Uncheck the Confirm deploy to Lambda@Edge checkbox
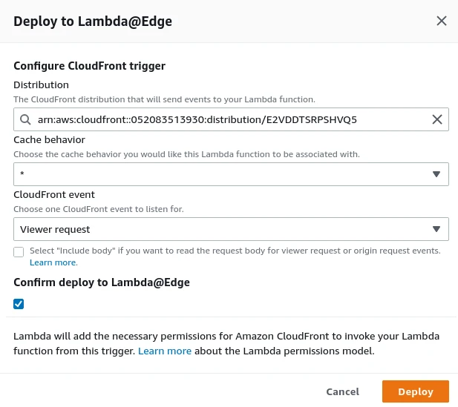Screen dimensions: 458x407 coord(19,303)
